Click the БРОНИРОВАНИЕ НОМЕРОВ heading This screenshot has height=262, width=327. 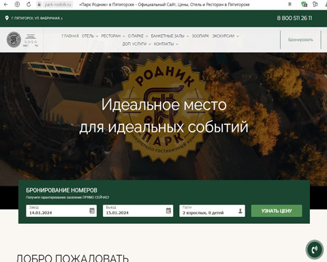[61, 190]
